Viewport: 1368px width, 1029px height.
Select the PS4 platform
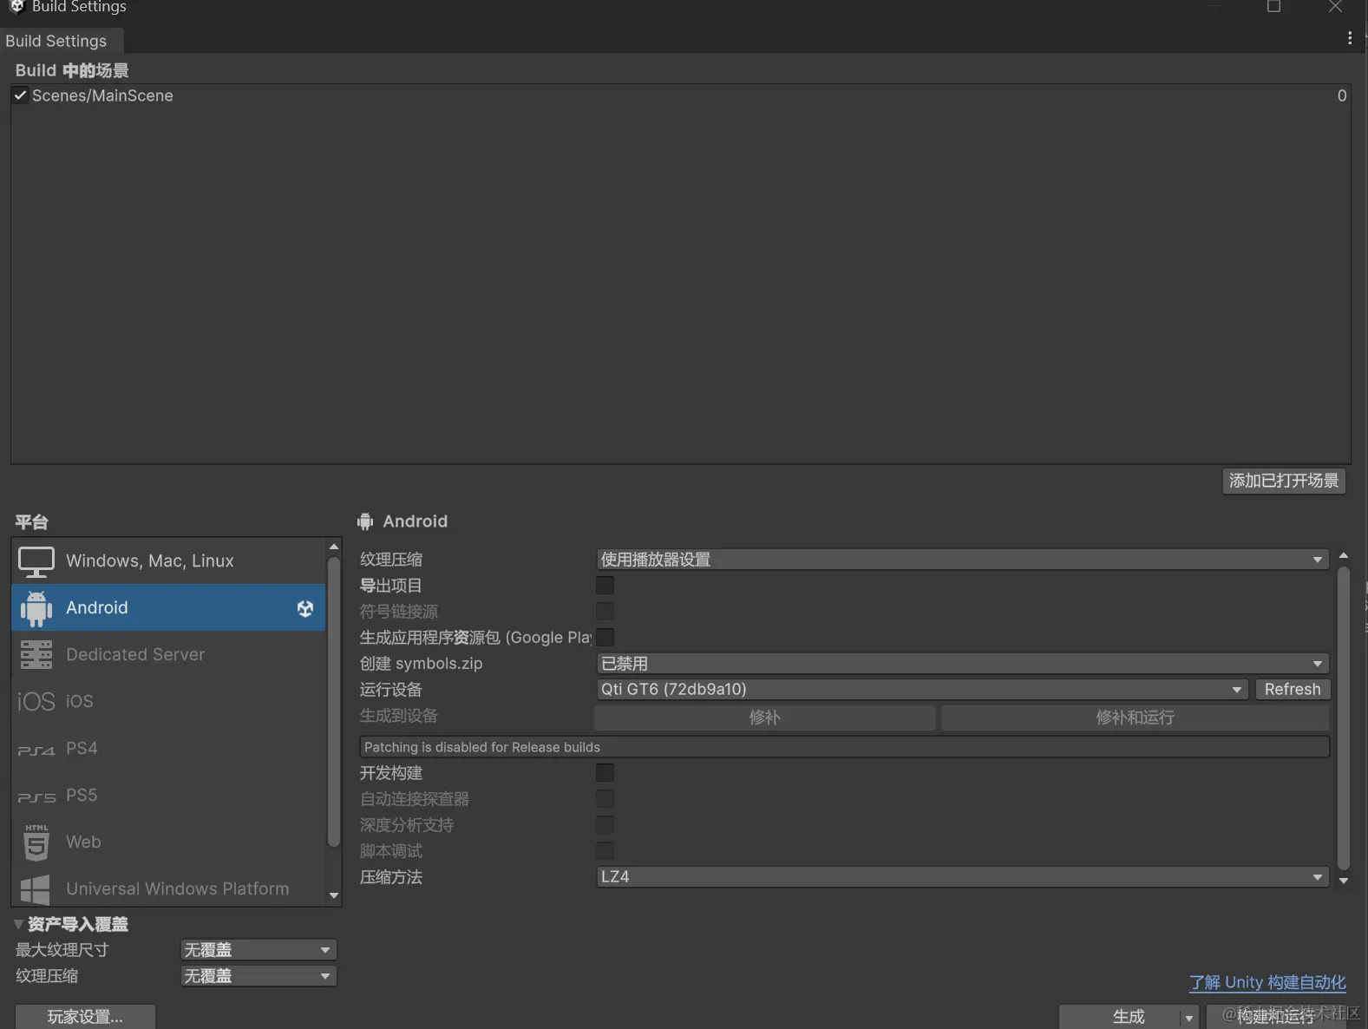(x=168, y=749)
